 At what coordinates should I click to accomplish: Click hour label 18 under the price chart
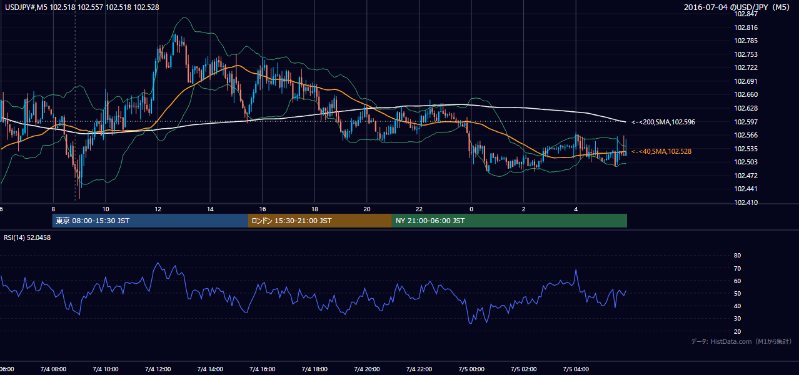pos(314,209)
